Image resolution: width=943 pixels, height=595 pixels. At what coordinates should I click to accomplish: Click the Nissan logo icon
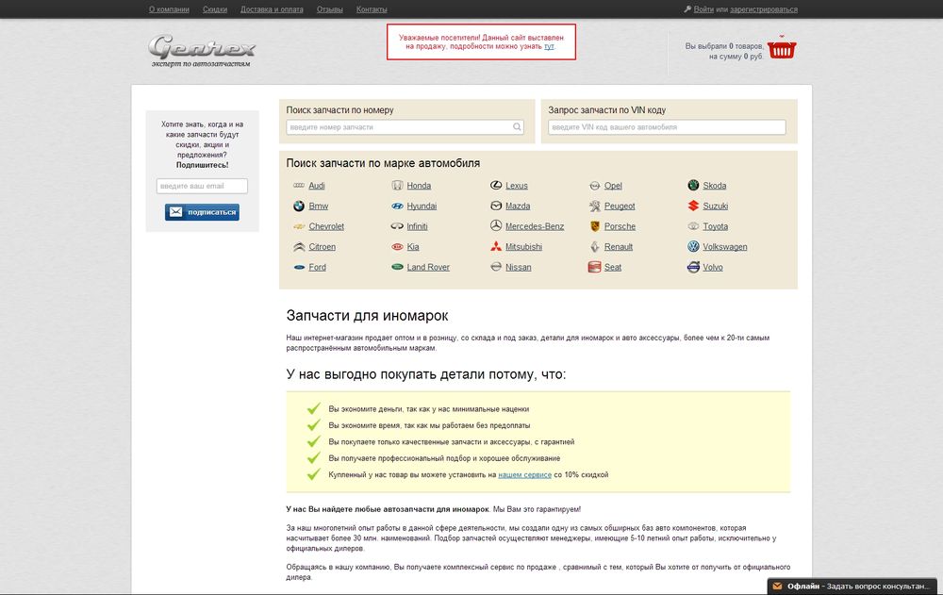tap(496, 267)
